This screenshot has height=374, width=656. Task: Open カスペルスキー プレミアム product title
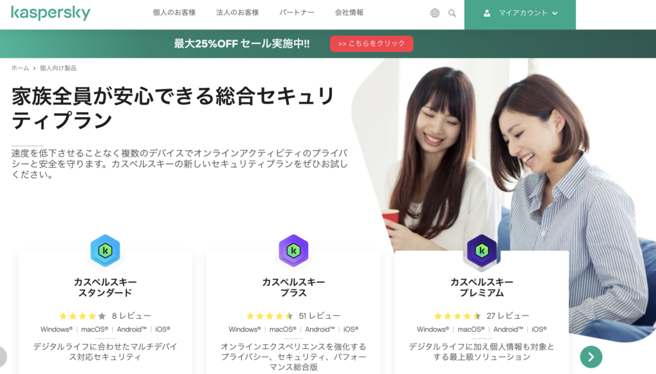pyautogui.click(x=482, y=288)
